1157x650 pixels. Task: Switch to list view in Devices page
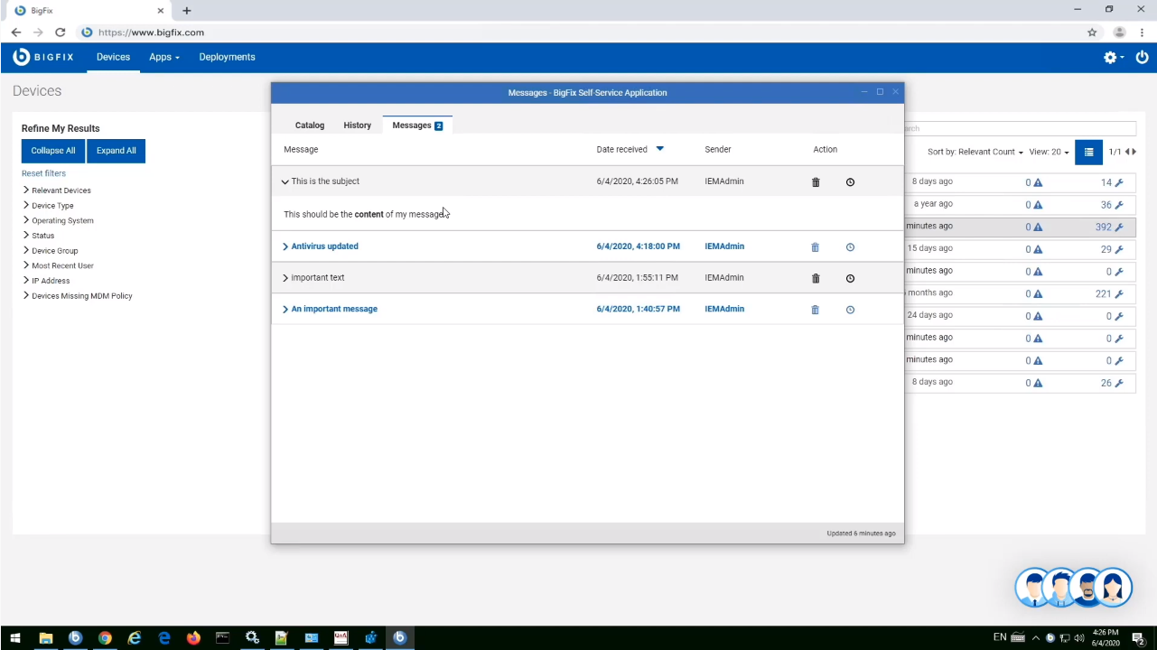coord(1088,152)
